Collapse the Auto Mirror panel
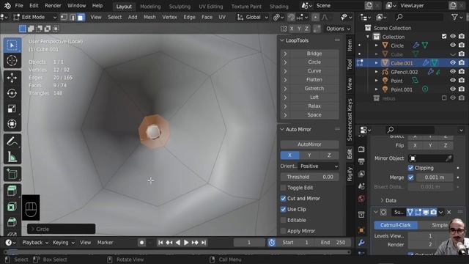 click(x=282, y=129)
